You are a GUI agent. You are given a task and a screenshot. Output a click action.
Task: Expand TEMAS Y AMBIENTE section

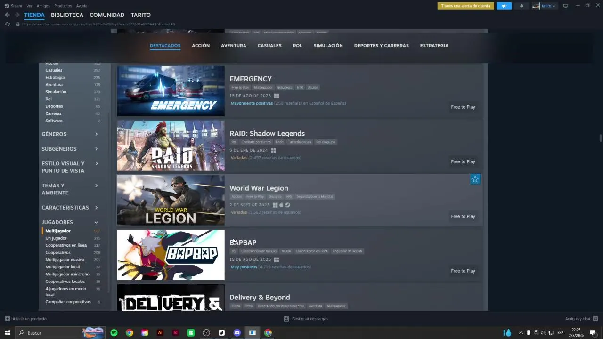click(70, 189)
